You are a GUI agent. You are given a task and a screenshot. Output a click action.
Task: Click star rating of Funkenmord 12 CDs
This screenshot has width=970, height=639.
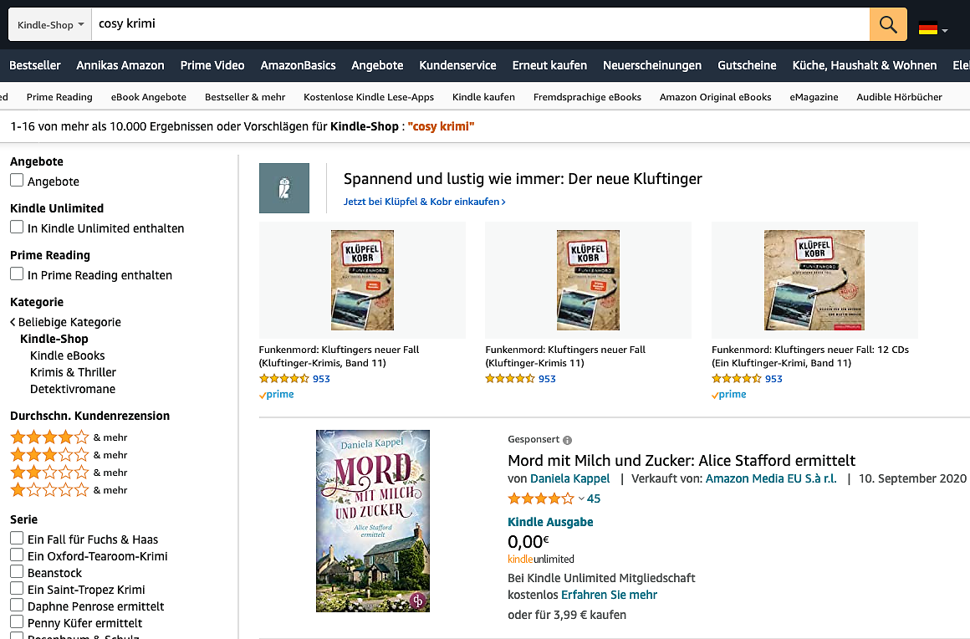tap(737, 379)
